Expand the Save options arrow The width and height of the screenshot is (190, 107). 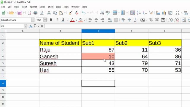24,13
